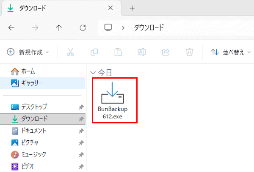Open ギャラリー in the navigation pane
This screenshot has height=172, width=254.
pyautogui.click(x=43, y=83)
